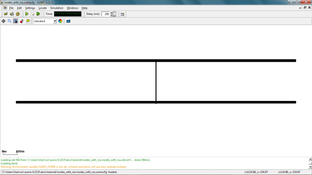
Task: Click the recenter view crosshair icon
Action: coord(3,21)
